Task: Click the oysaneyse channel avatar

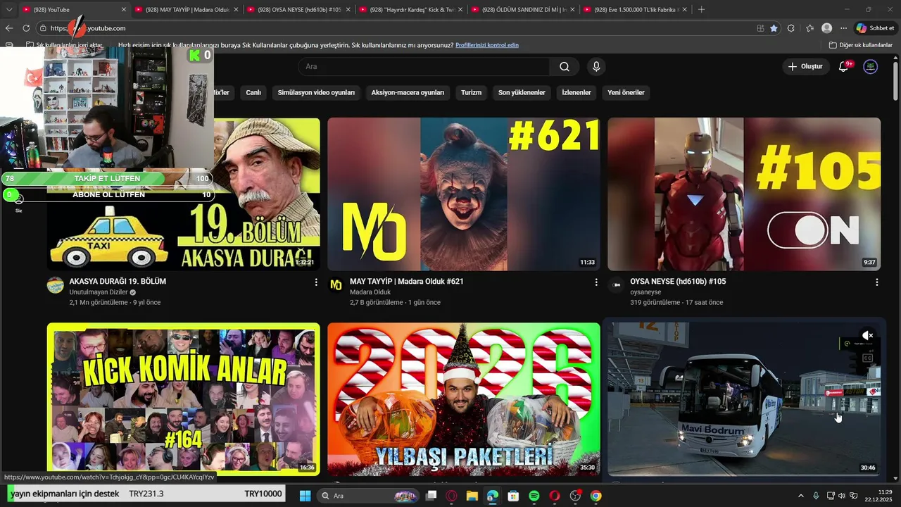Action: [x=617, y=284]
